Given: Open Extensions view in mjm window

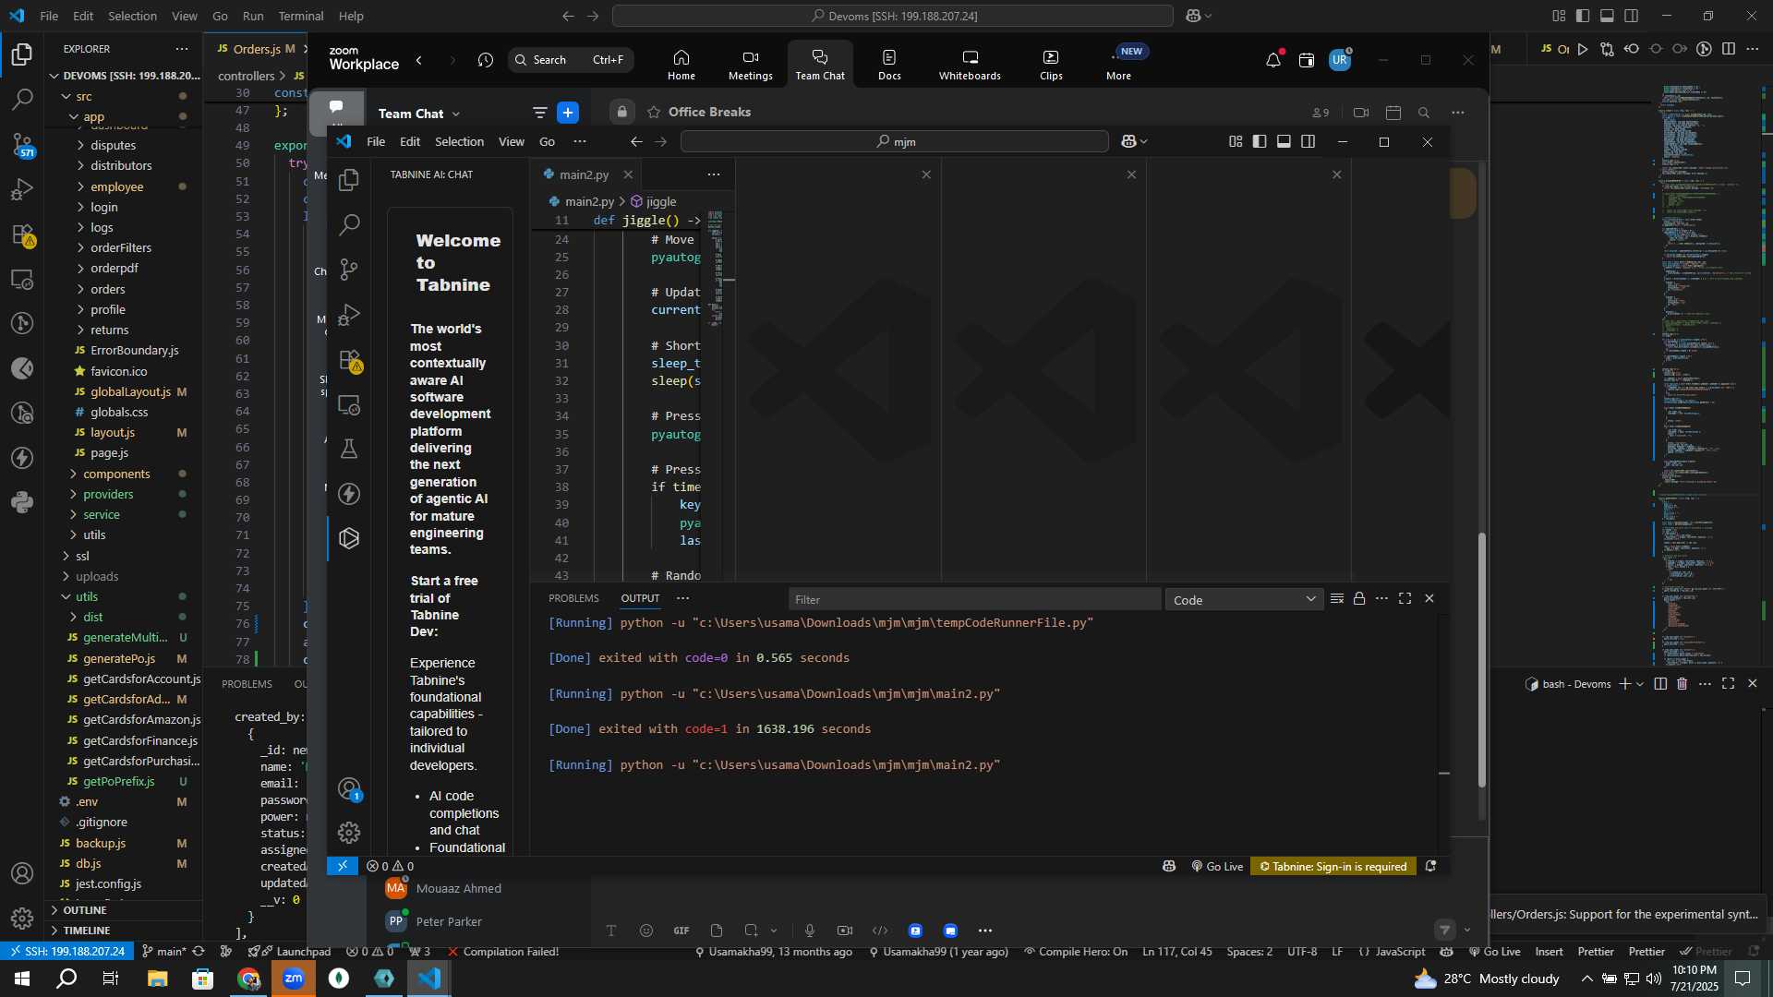Looking at the screenshot, I should pos(349,360).
